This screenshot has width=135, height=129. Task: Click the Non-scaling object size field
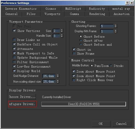(x=49, y=81)
